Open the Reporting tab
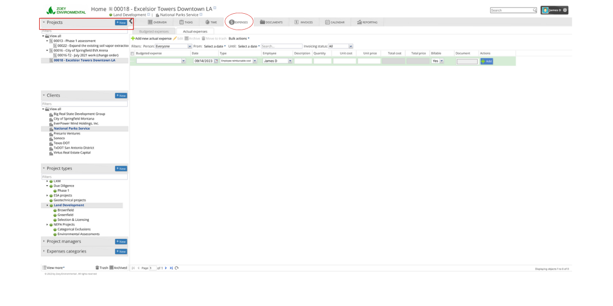The image size is (613, 306). [368, 22]
